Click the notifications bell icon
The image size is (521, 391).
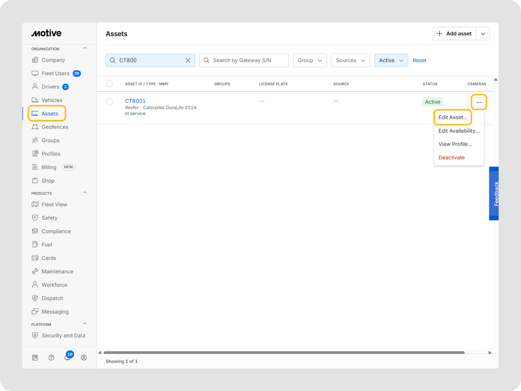pos(67,358)
